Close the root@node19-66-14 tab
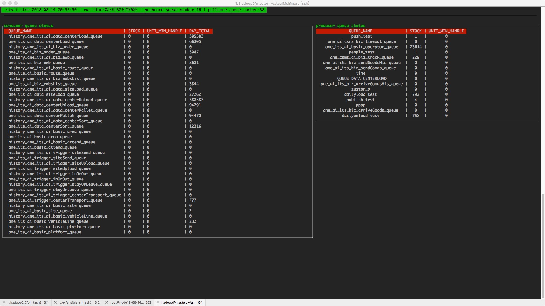Viewport: 545px width, 306px height. coord(107,302)
